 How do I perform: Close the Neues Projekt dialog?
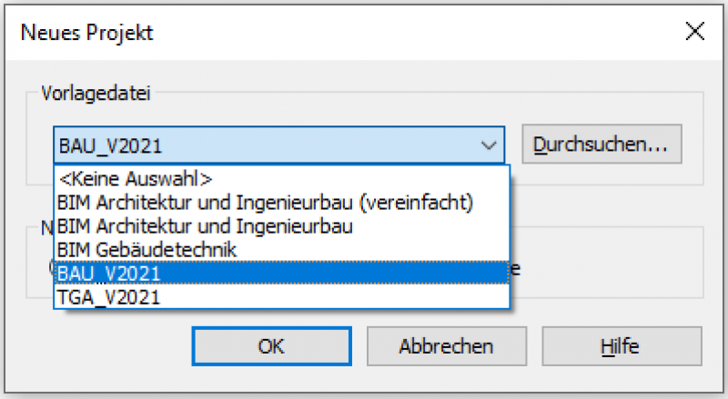(694, 33)
